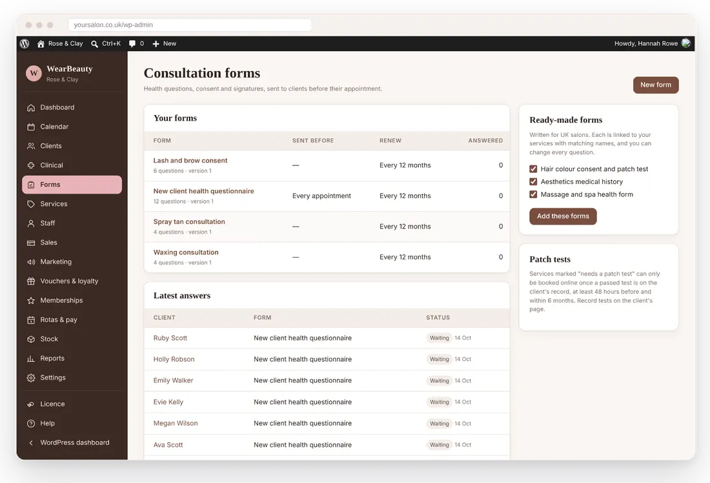Image resolution: width=710 pixels, height=483 pixels.
Task: Click the Marketing megaphone icon
Action: click(x=31, y=262)
